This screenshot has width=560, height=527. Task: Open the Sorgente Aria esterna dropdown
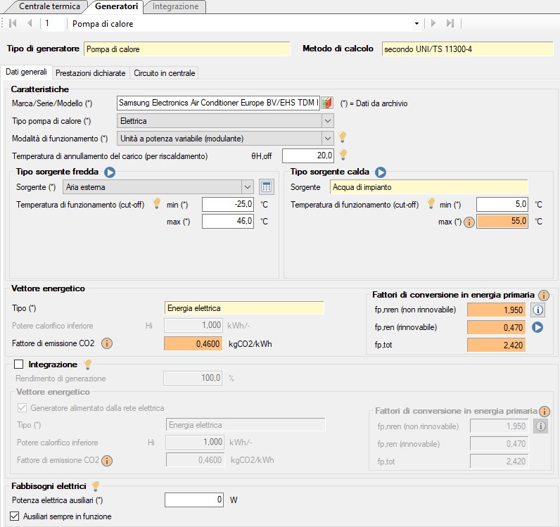point(247,187)
